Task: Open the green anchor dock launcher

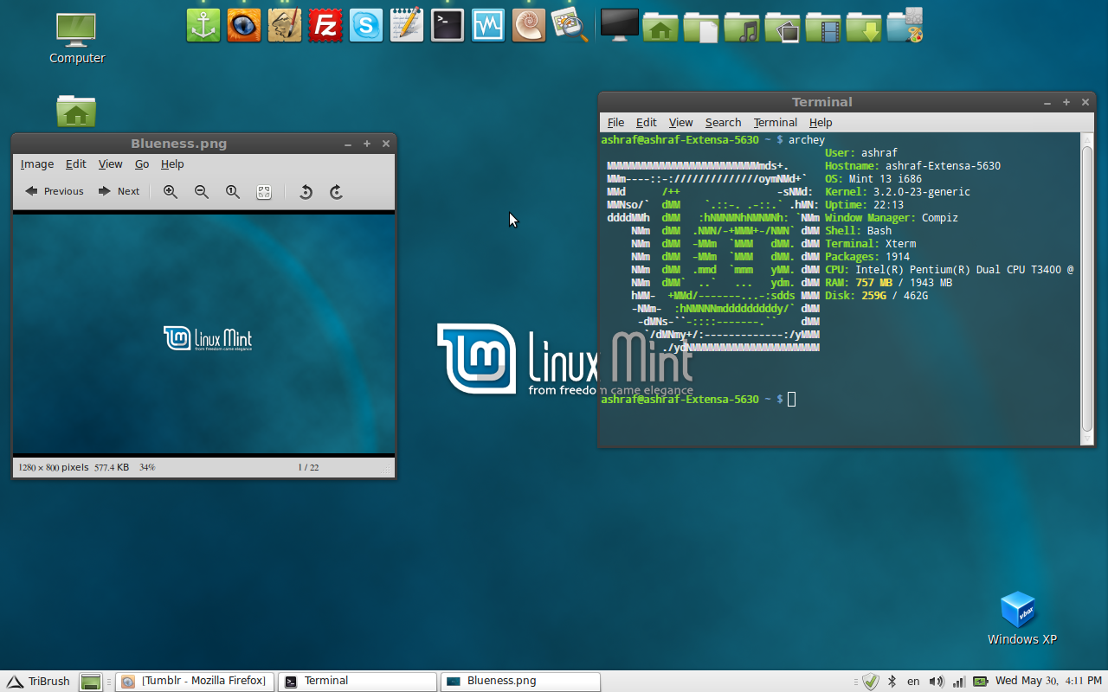Action: point(203,25)
